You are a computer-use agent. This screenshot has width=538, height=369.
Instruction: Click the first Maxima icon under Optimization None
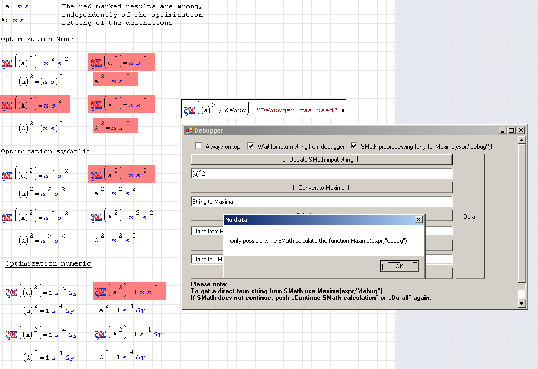pos(7,63)
